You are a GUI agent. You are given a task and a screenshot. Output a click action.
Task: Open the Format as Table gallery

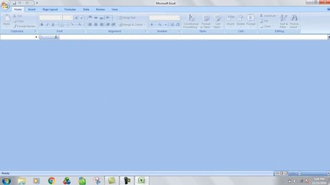tap(206, 21)
